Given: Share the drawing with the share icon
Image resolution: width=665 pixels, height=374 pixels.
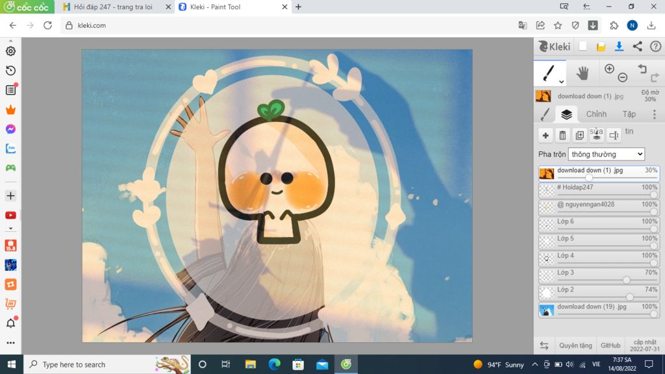Looking at the screenshot, I should [x=638, y=46].
